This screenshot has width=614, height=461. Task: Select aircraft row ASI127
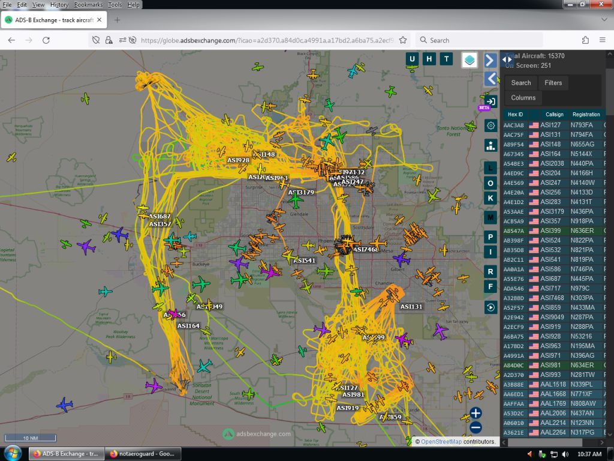tap(553, 125)
